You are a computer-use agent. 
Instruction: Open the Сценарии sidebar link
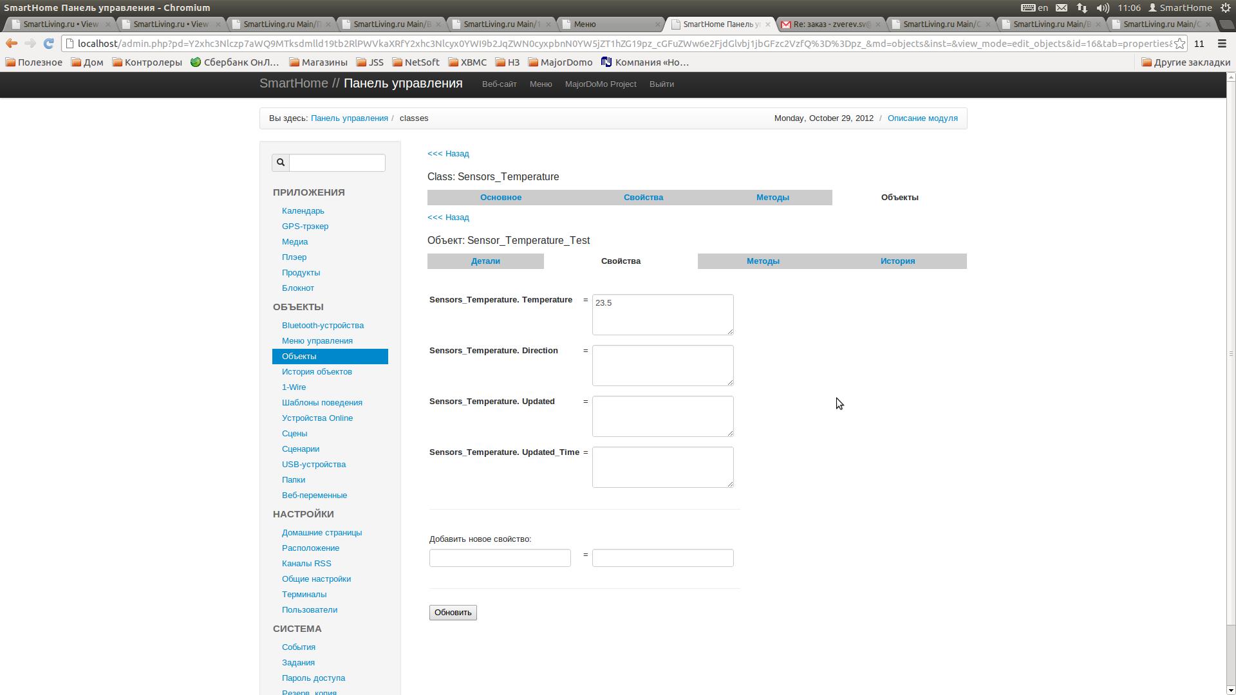pos(301,449)
